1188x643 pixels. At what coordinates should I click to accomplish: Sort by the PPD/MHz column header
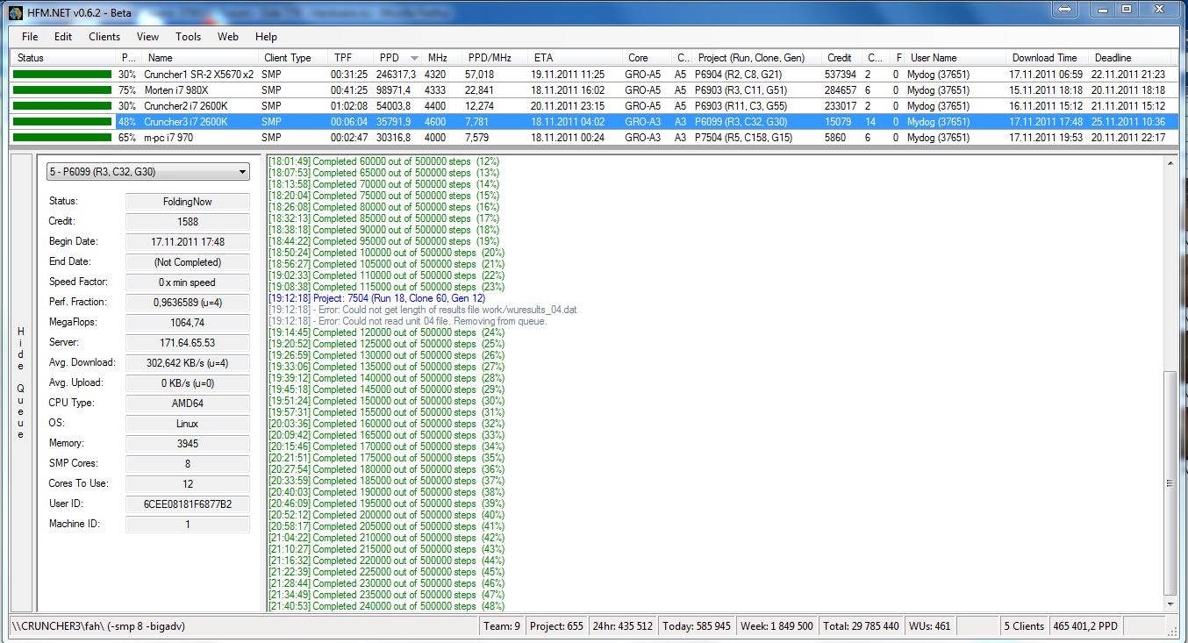click(494, 58)
